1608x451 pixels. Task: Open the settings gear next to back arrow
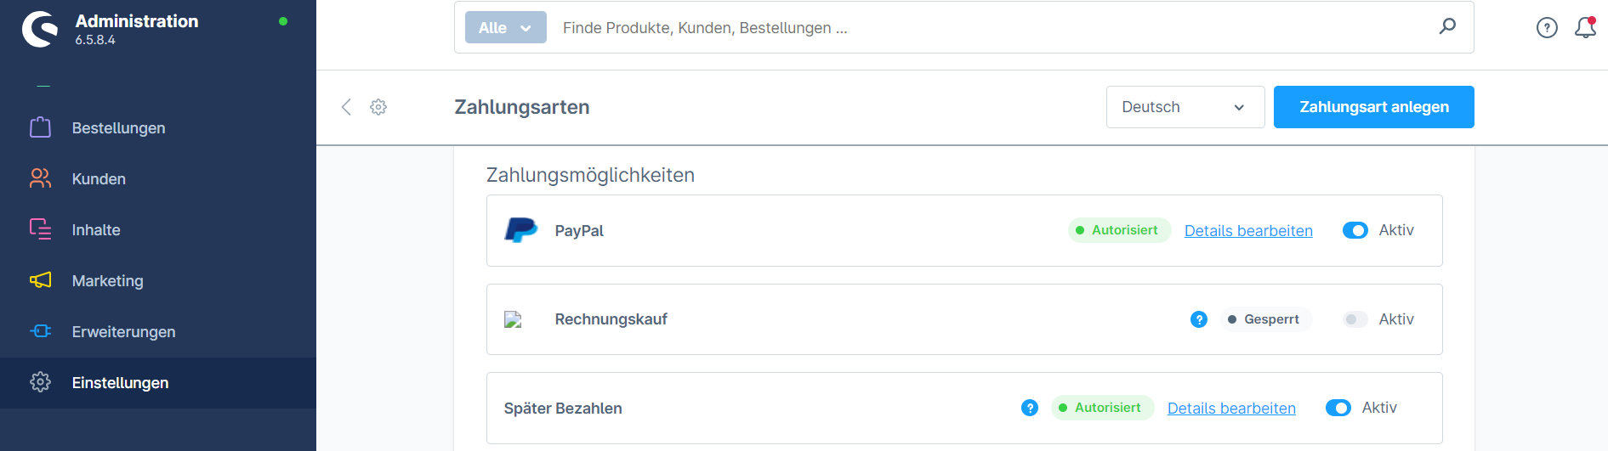(378, 107)
